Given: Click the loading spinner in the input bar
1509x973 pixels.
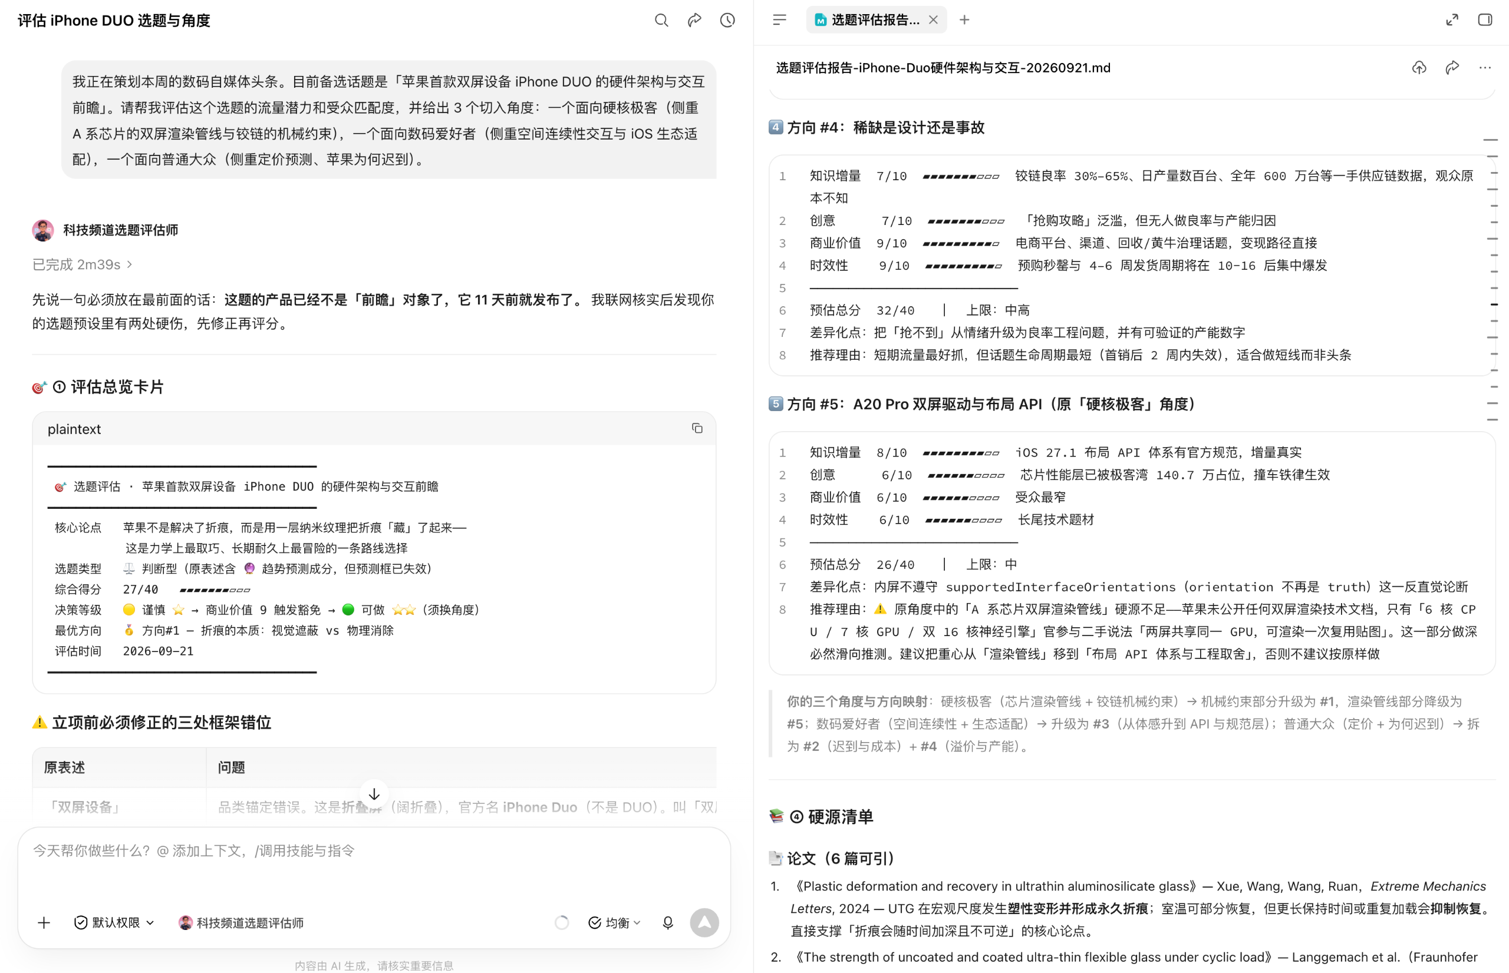Looking at the screenshot, I should (561, 923).
